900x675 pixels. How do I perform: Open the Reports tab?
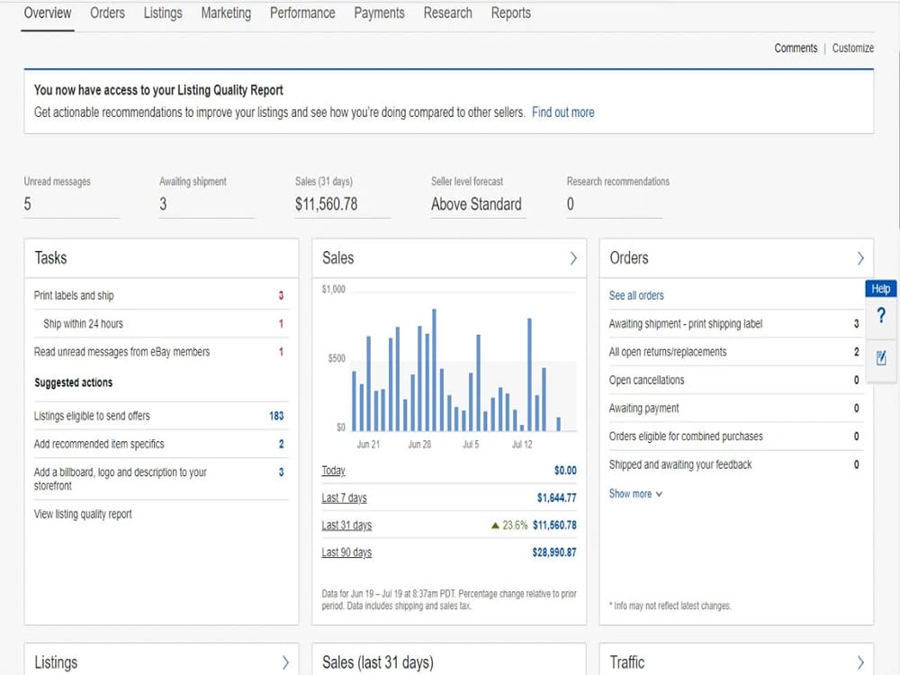[x=511, y=13]
